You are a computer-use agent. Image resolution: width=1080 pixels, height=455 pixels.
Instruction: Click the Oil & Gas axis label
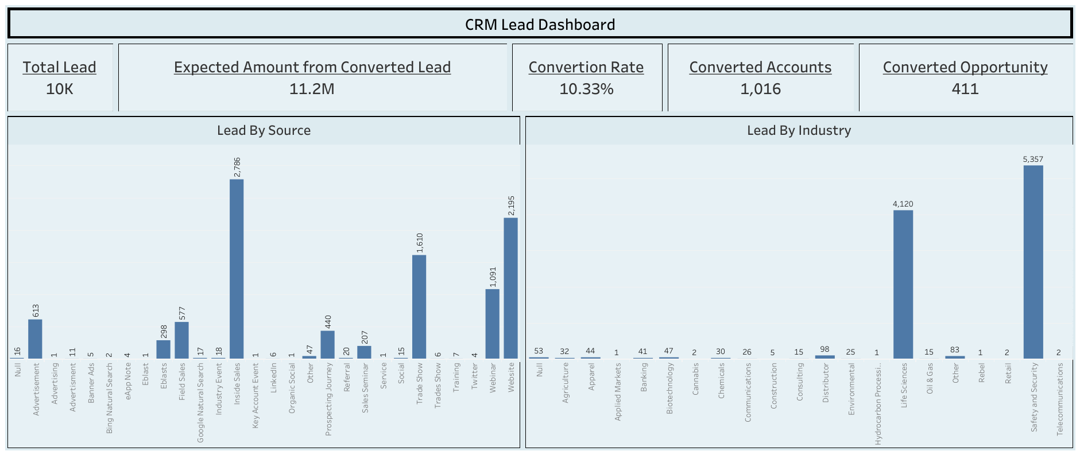click(930, 378)
